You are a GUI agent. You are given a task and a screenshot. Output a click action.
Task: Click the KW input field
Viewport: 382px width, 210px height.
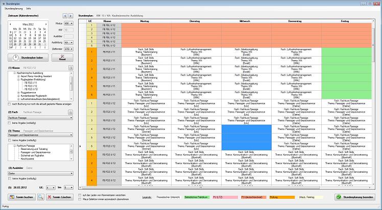click(x=68, y=30)
